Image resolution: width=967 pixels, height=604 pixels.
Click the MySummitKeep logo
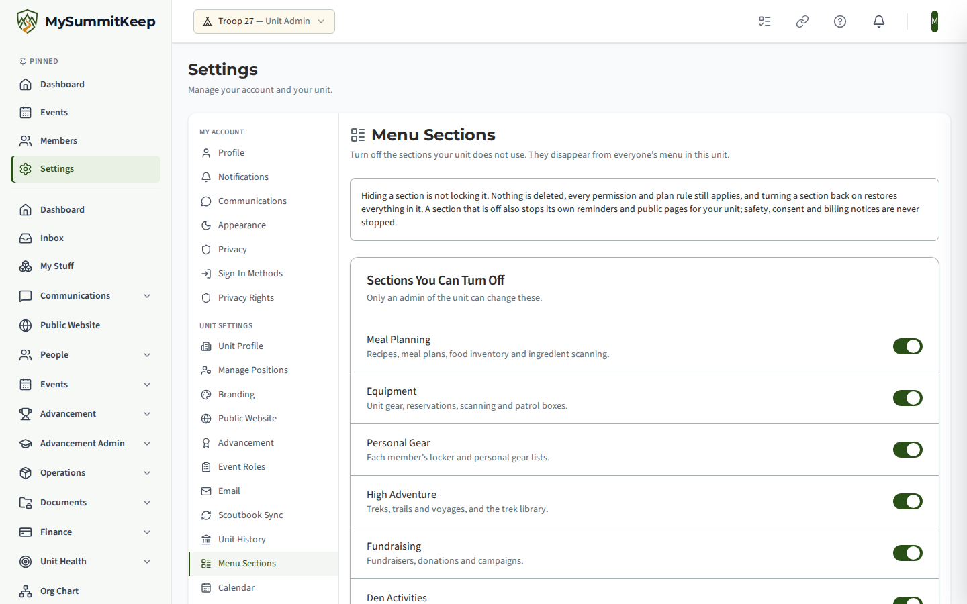86,21
